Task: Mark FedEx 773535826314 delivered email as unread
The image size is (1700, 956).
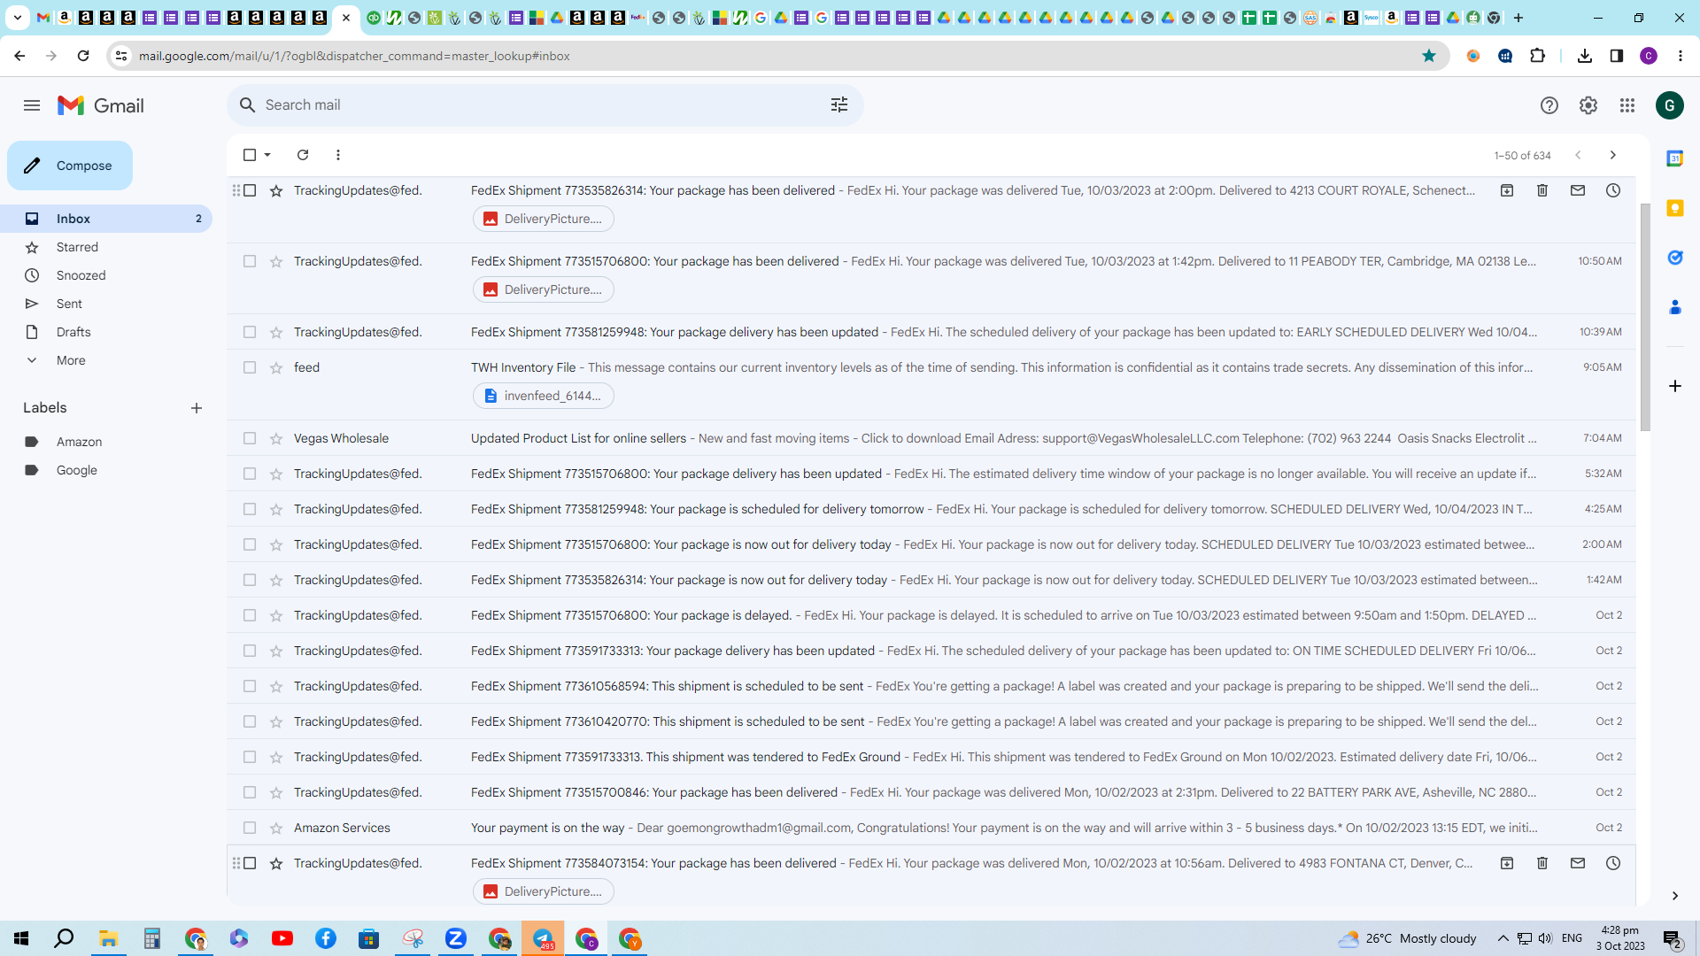Action: click(x=1578, y=190)
